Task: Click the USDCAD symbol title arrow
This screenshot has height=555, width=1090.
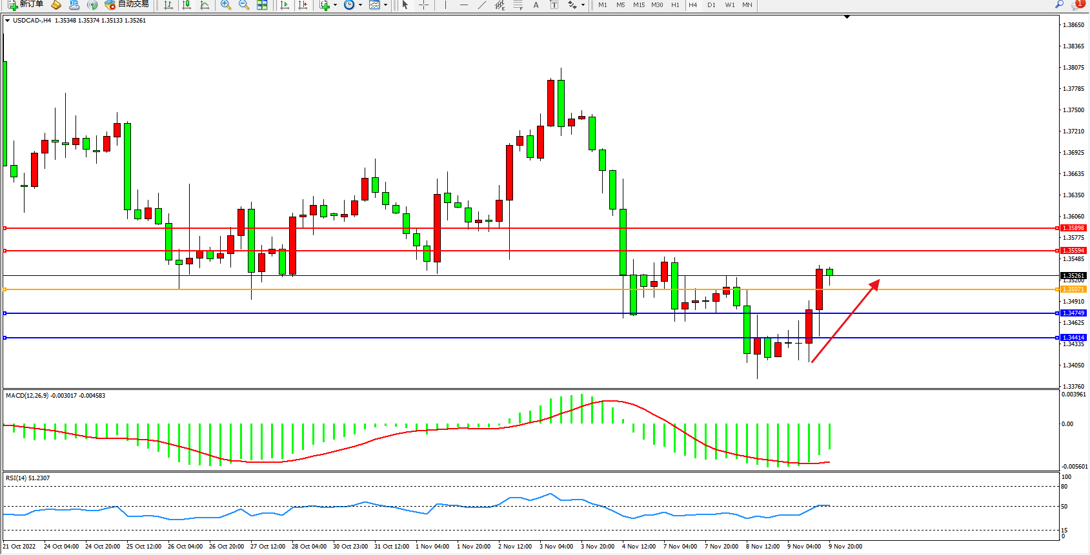Action: pyautogui.click(x=8, y=21)
